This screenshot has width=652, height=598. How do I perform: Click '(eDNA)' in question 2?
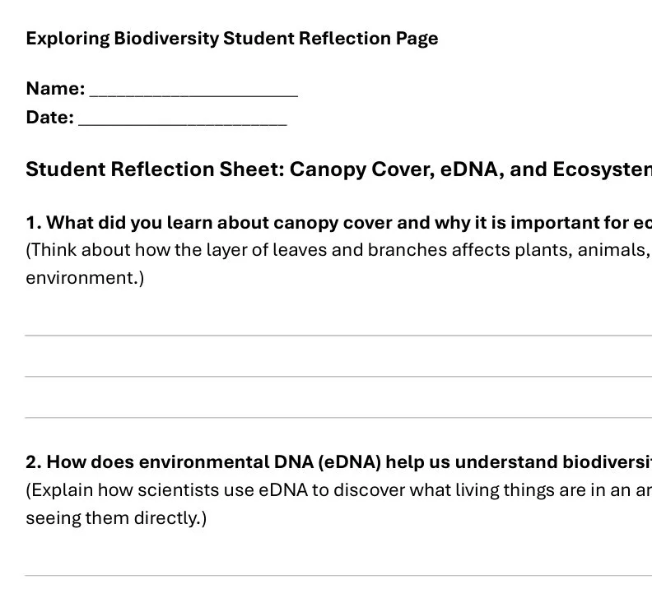pyautogui.click(x=349, y=462)
